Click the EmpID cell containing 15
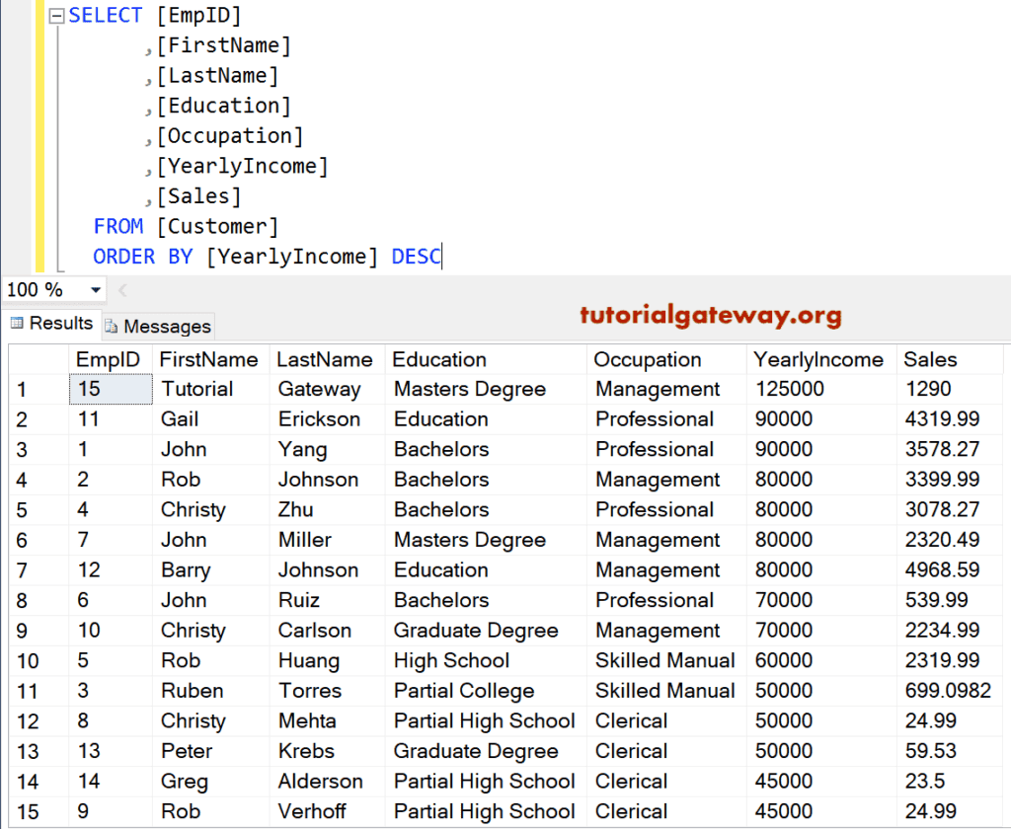Image resolution: width=1011 pixels, height=829 pixels. pos(111,390)
